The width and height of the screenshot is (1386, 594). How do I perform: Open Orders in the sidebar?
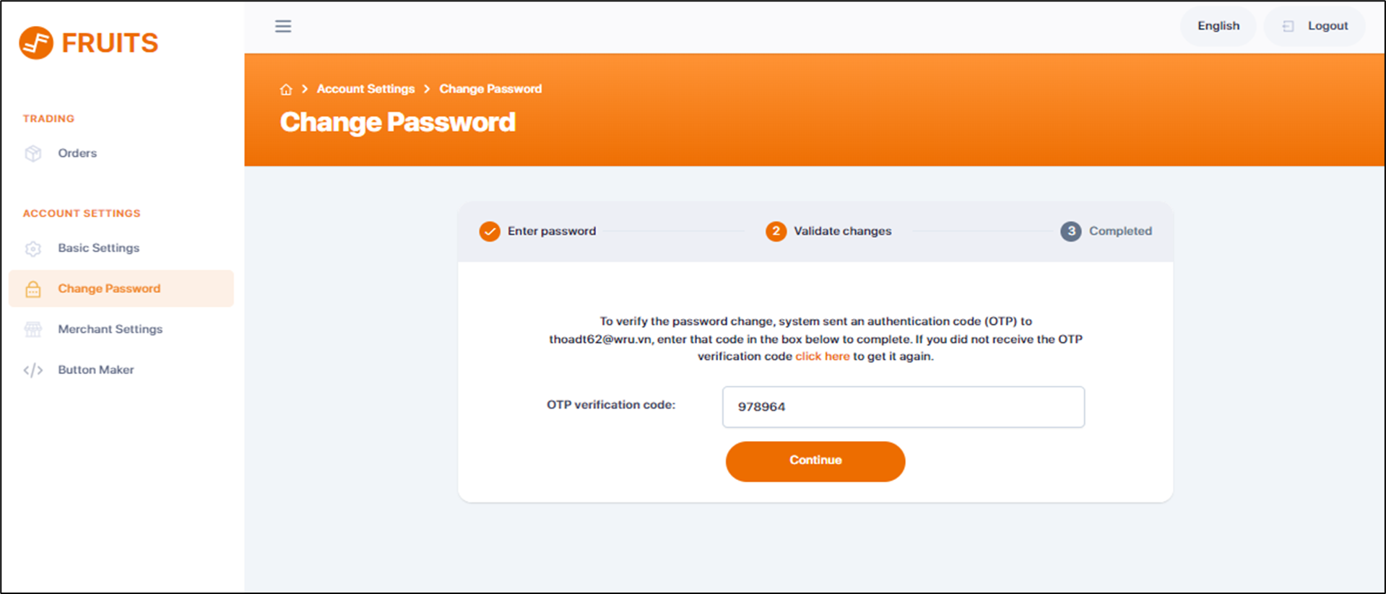(x=77, y=153)
